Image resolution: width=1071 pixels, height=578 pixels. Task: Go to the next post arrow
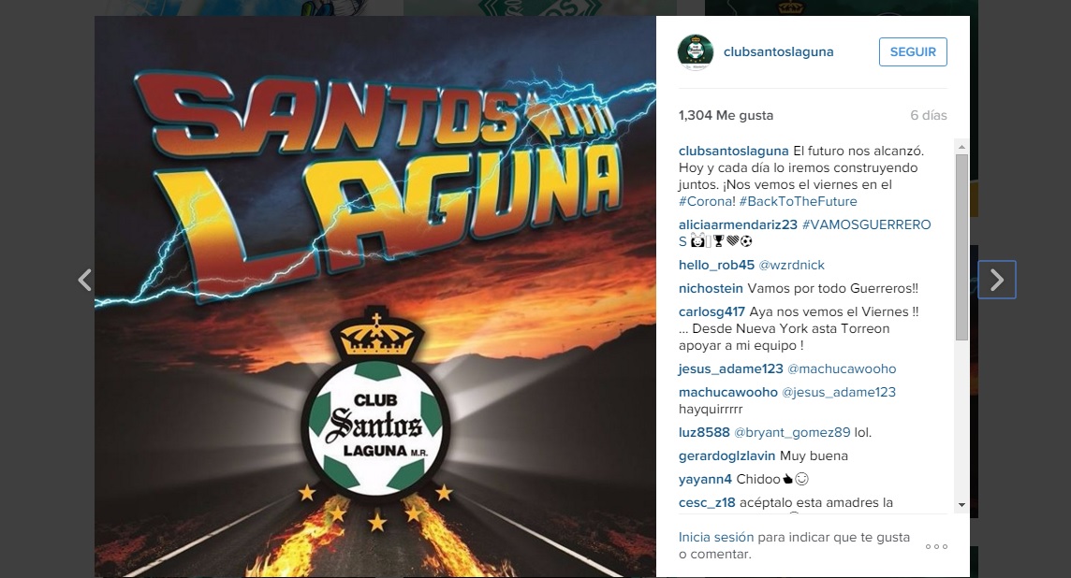[997, 280]
